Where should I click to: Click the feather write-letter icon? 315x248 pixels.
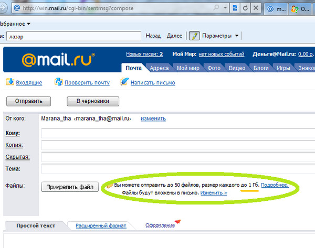click(x=124, y=82)
